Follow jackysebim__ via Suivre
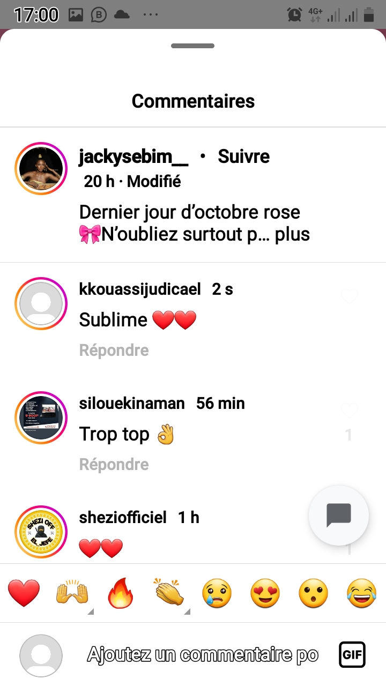This screenshot has width=386, height=686. pyautogui.click(x=243, y=156)
